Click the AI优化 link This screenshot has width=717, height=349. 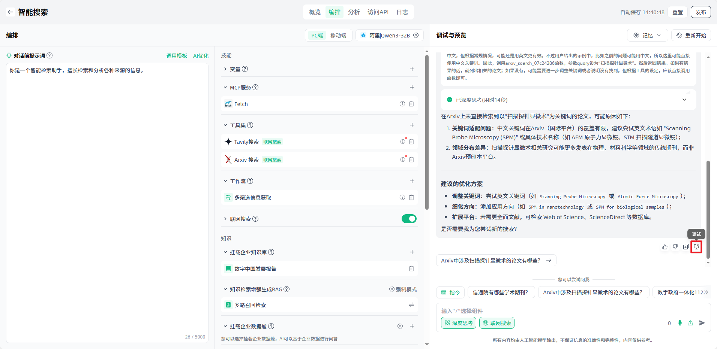point(201,56)
